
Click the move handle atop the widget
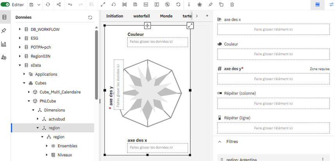147,26
